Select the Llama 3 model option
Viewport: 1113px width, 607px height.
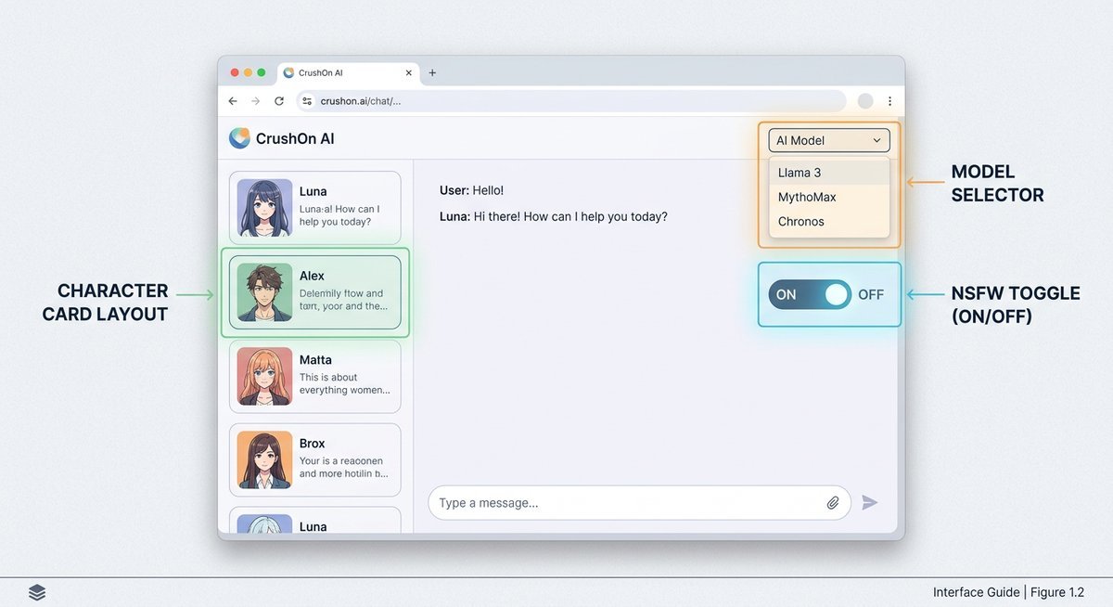click(799, 172)
